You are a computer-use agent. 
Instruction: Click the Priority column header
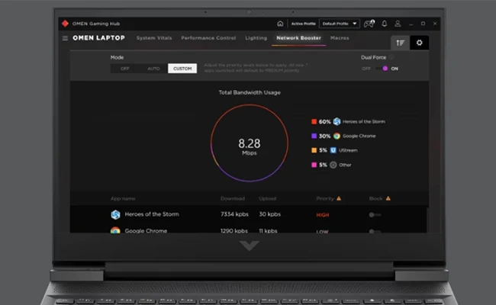pos(325,198)
